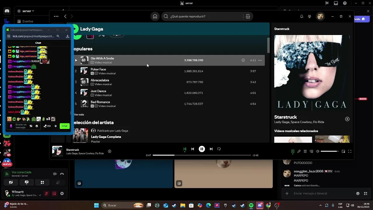Open the Browse icon beside search
Image resolution: width=373 pixels, height=210 pixels.
[248, 16]
